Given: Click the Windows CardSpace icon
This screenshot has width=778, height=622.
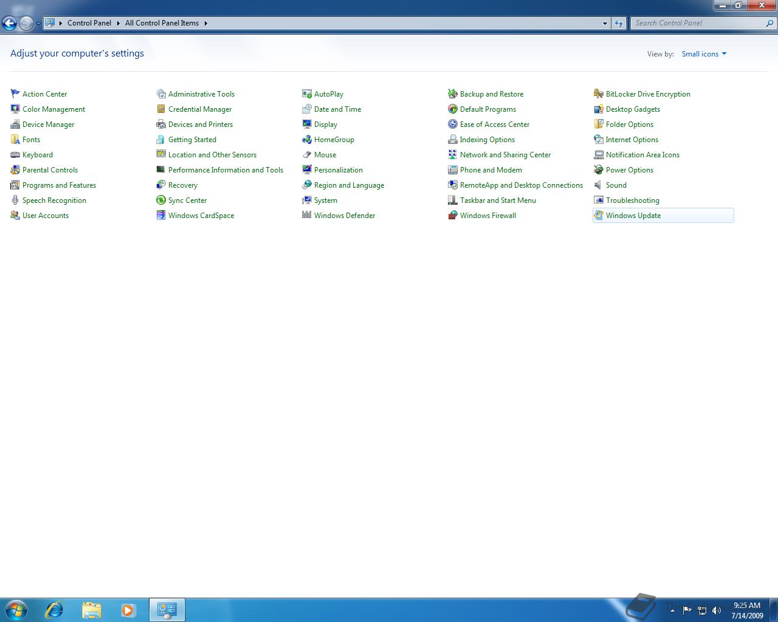Looking at the screenshot, I should click(161, 215).
